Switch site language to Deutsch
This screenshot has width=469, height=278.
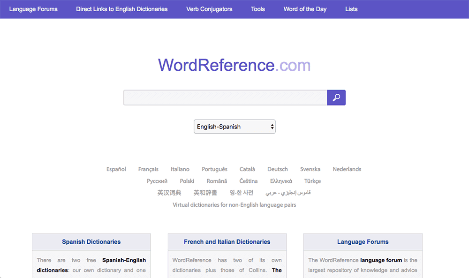point(278,169)
